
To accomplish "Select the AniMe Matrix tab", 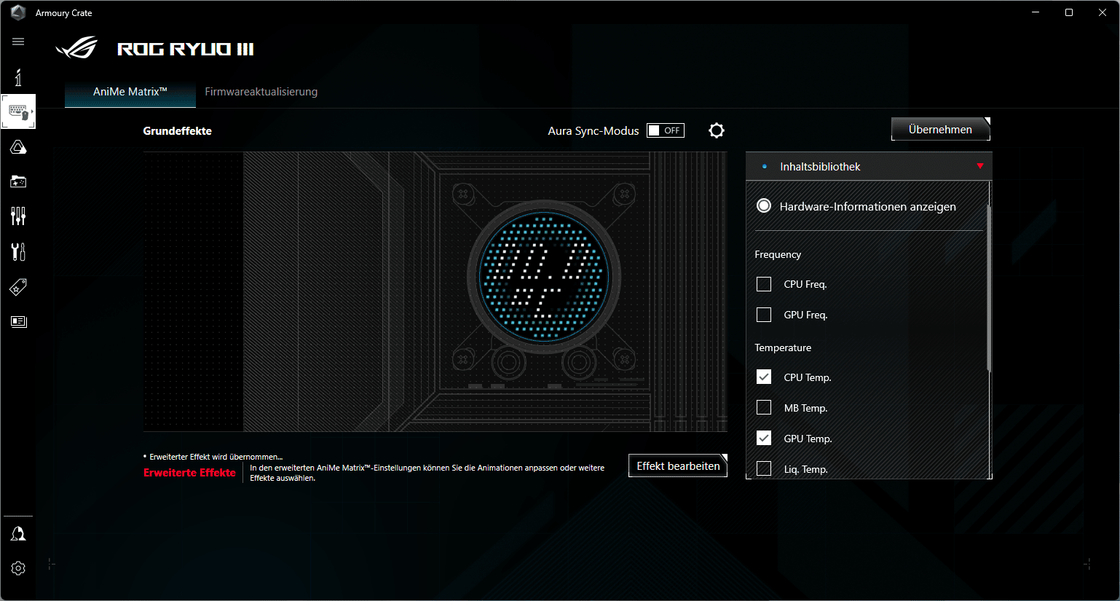I will tap(130, 92).
